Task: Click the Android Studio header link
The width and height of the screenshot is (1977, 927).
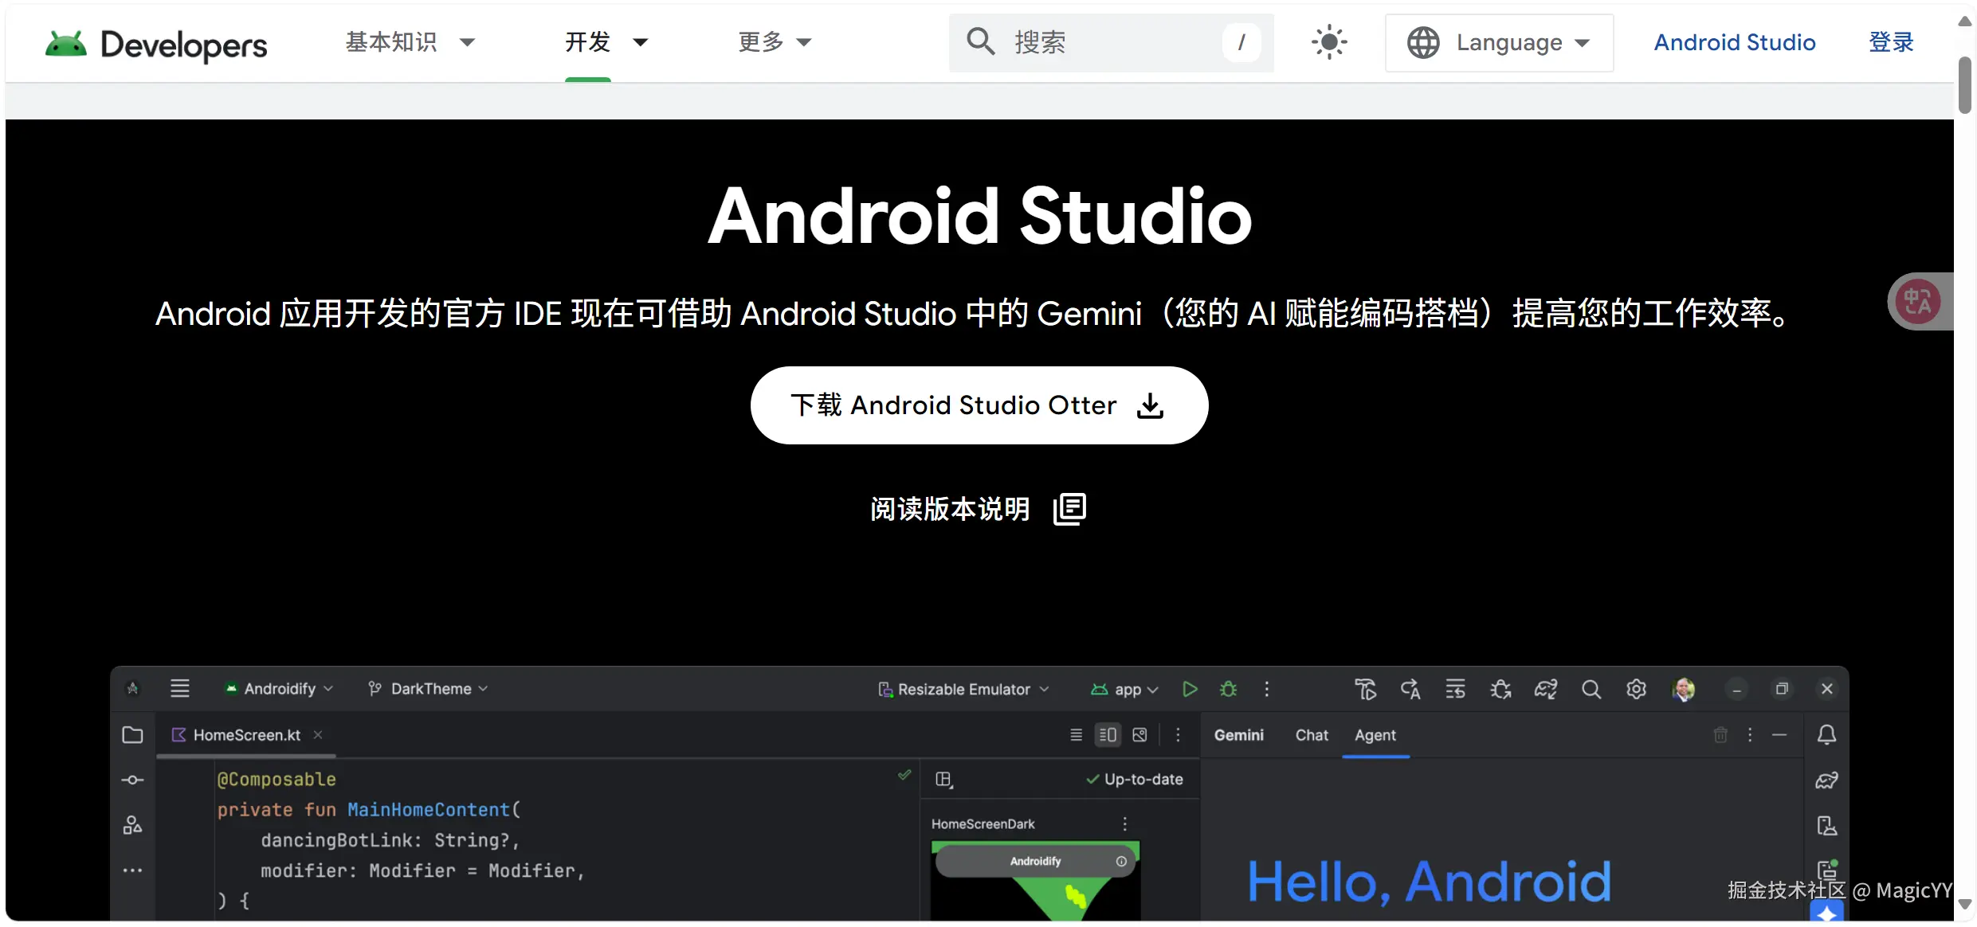Action: tap(1734, 42)
